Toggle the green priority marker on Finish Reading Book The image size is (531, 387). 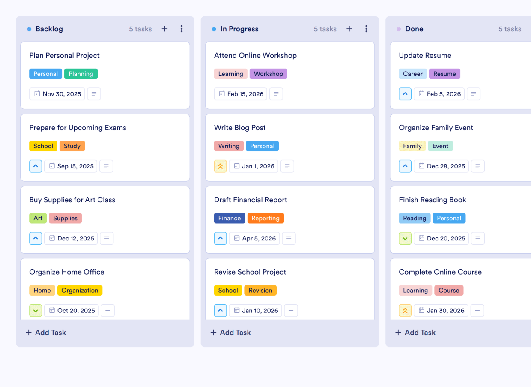coord(405,238)
